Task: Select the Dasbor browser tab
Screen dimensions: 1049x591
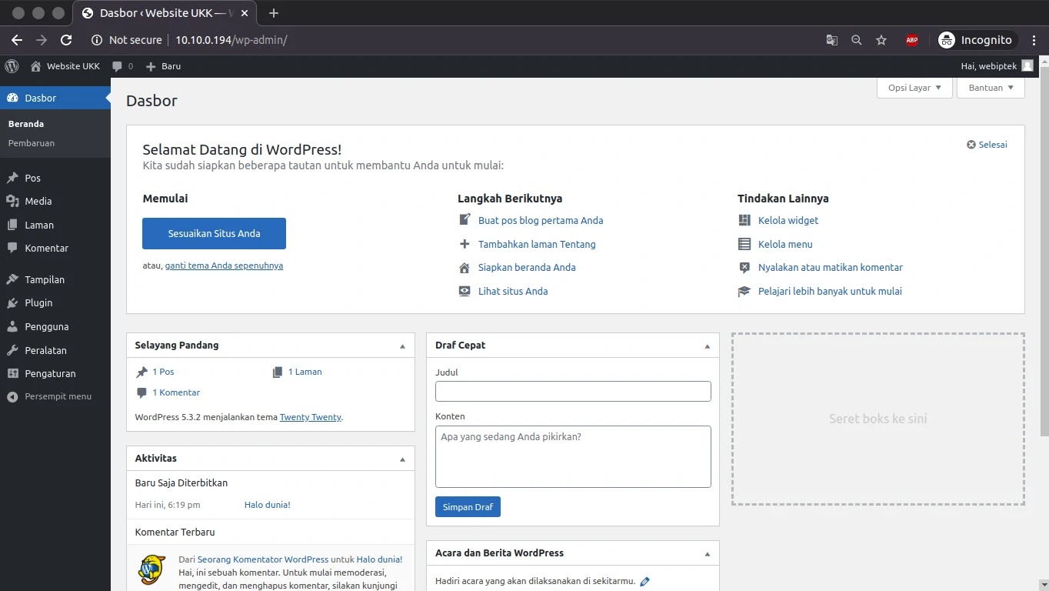Action: pyautogui.click(x=165, y=14)
